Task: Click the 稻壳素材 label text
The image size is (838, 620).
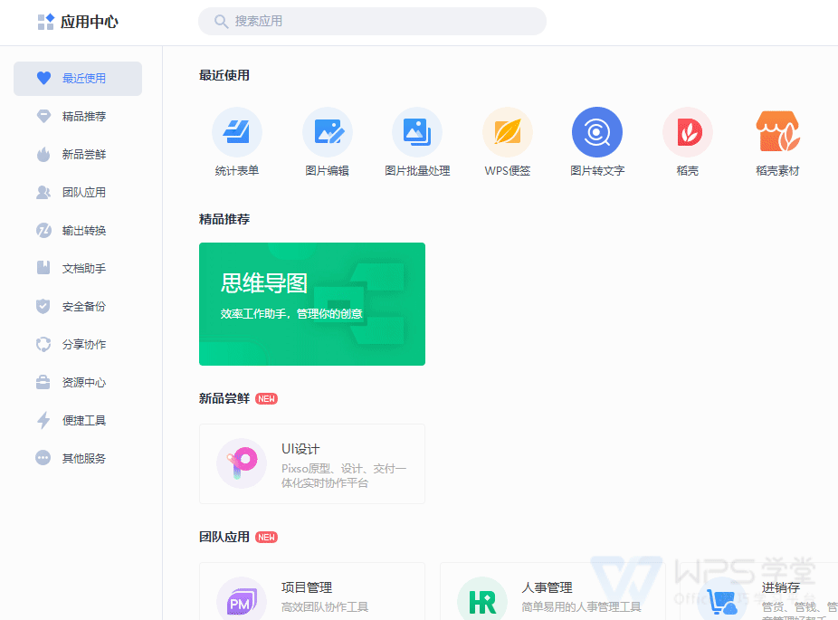Action: (777, 170)
